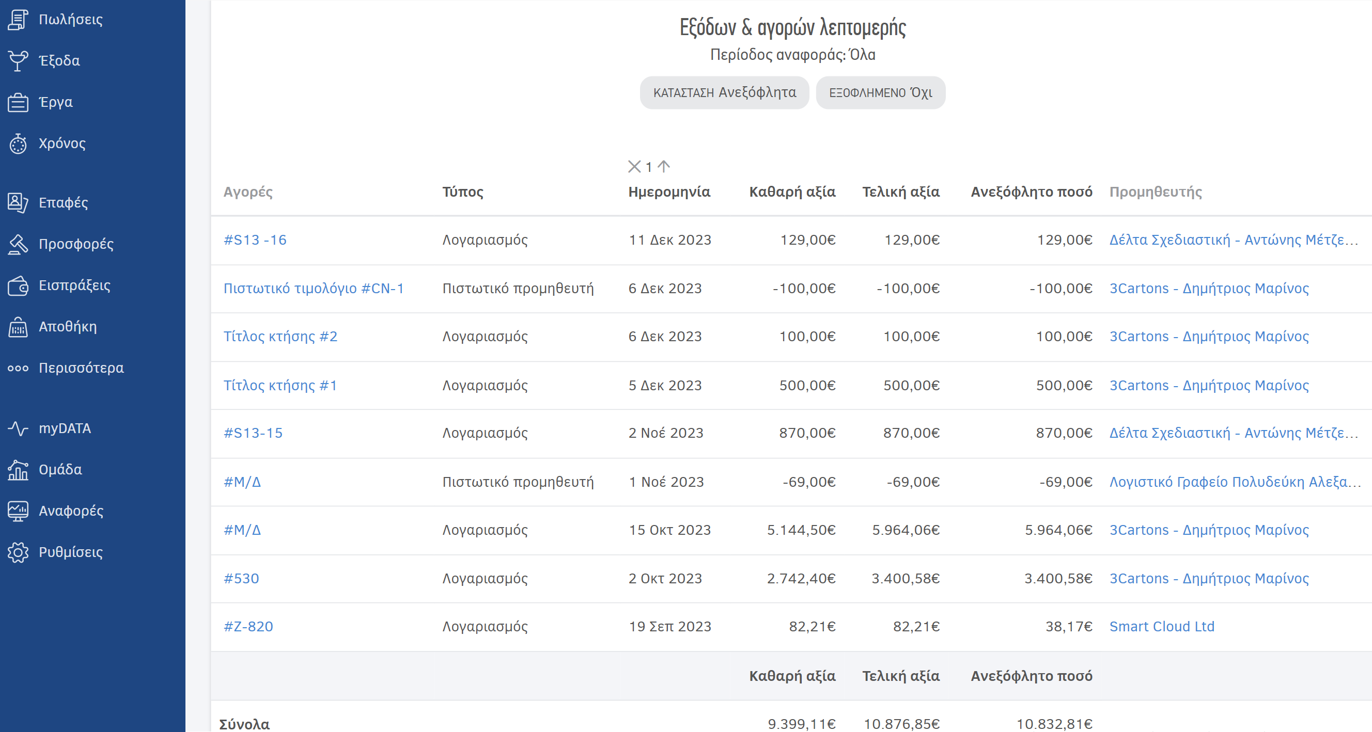Go to Έργα in the sidebar
The image size is (1372, 732).
pos(55,102)
